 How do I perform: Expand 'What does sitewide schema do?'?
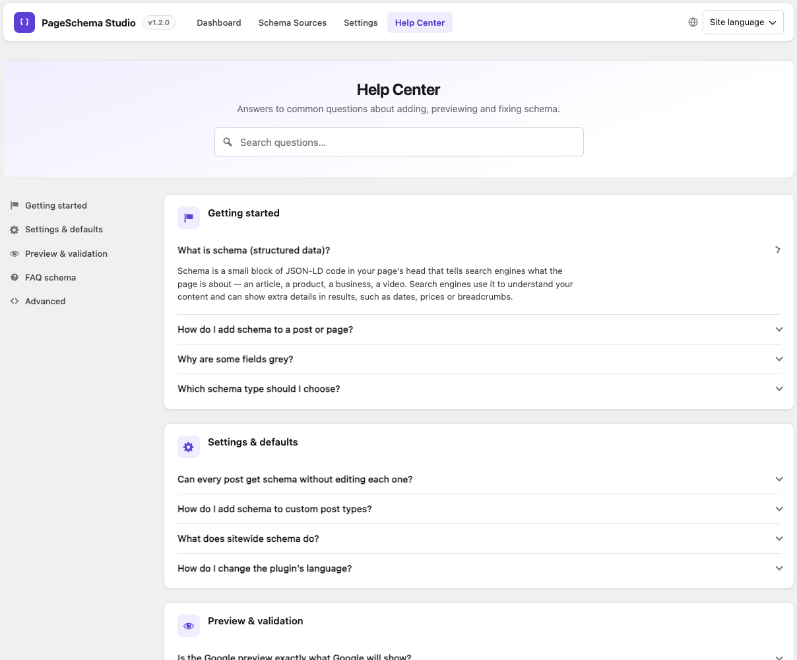point(479,539)
